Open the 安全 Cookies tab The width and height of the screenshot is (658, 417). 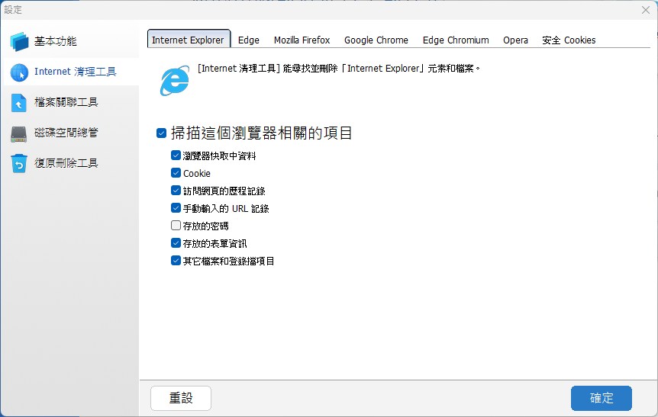(x=569, y=40)
